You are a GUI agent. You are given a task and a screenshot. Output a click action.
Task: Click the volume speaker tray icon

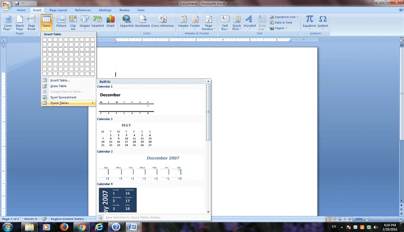coord(376,227)
